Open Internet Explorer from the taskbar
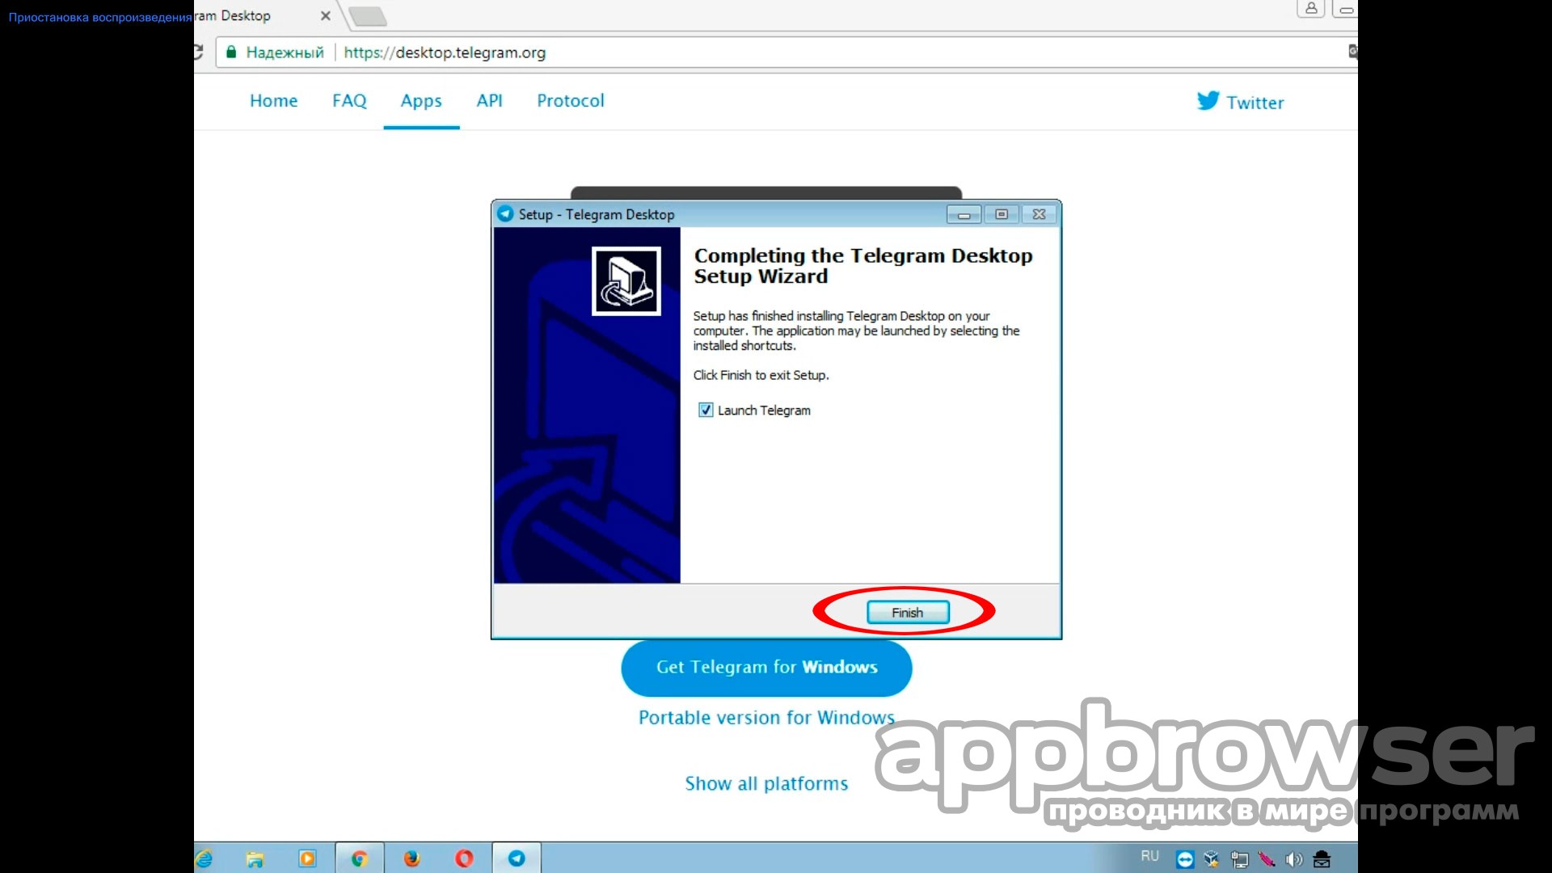The width and height of the screenshot is (1552, 873). pos(204,858)
